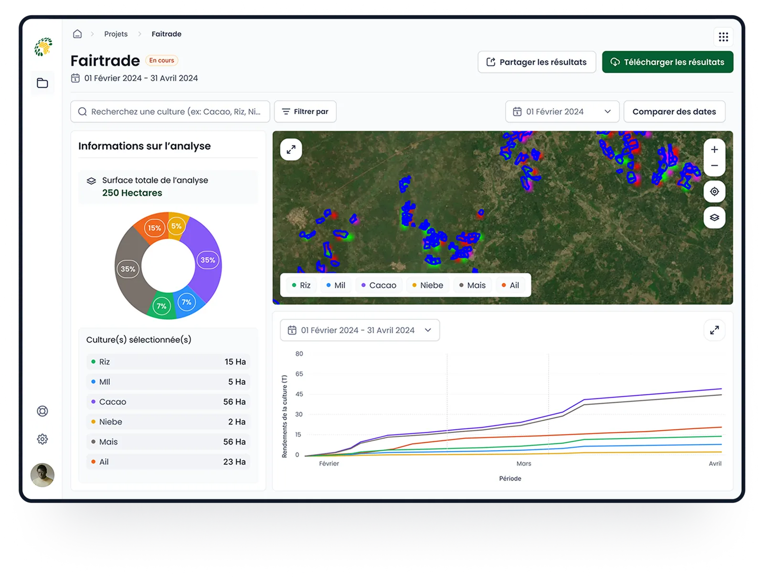Select the Ail 23 Ha culture row
This screenshot has height=578, width=764.
coord(168,462)
